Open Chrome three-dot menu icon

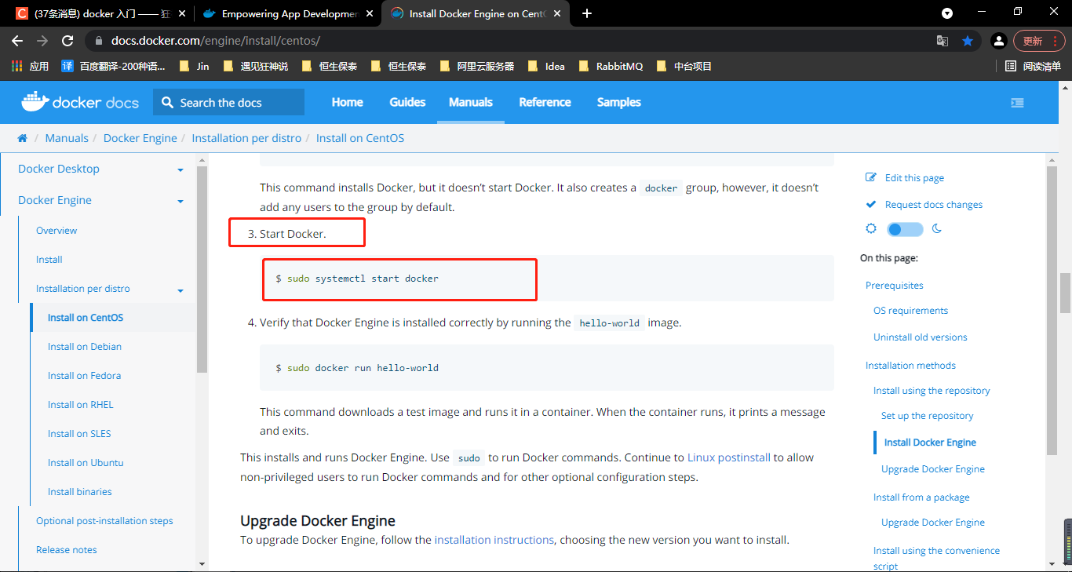[x=1055, y=41]
